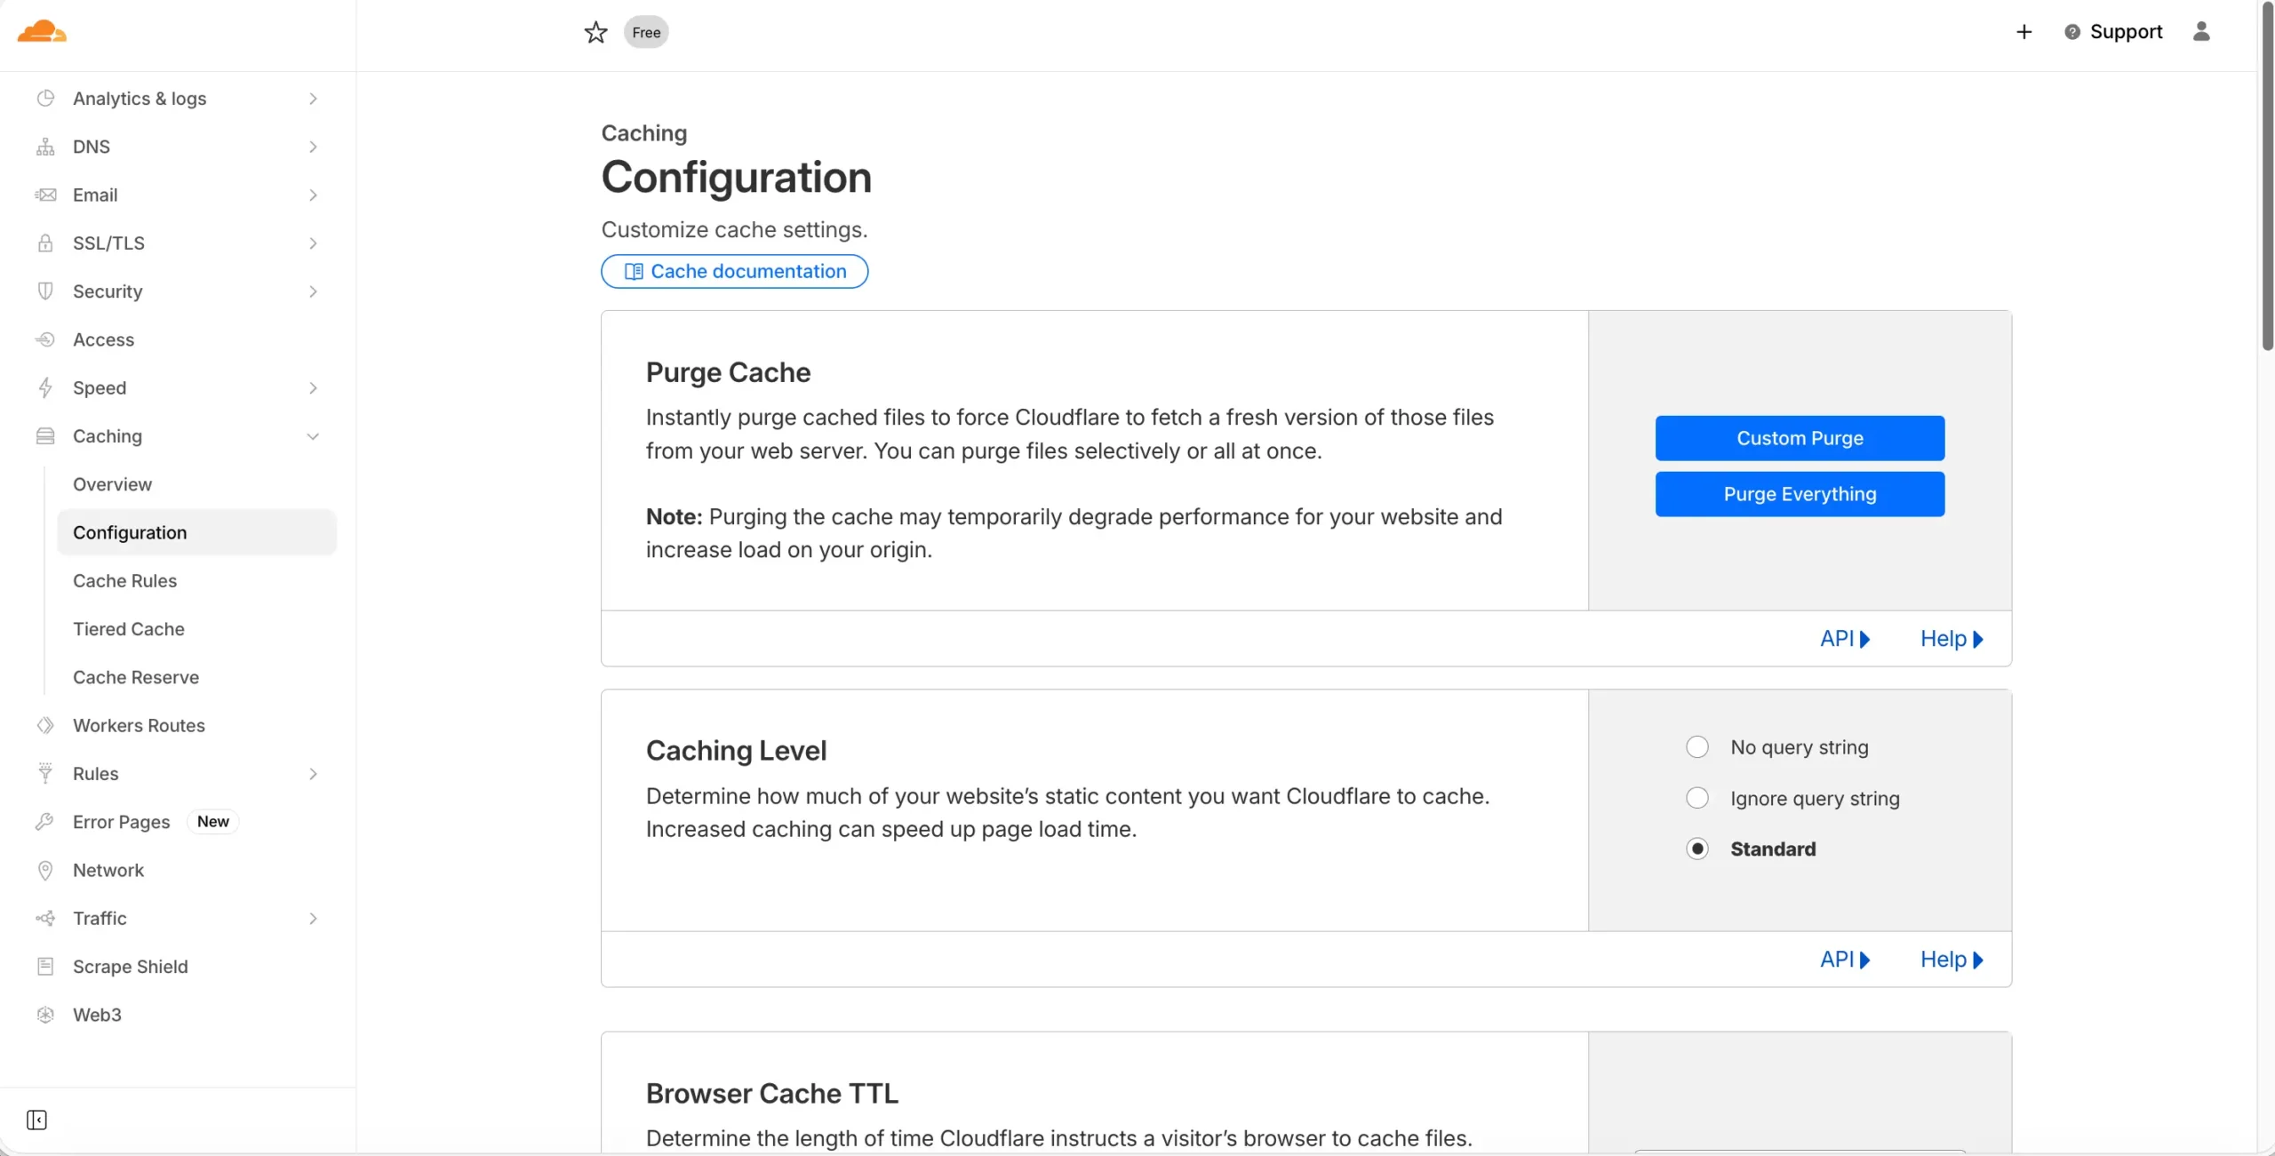2275x1156 pixels.
Task: Click the Web3 label in sidebar
Action: tap(97, 1015)
